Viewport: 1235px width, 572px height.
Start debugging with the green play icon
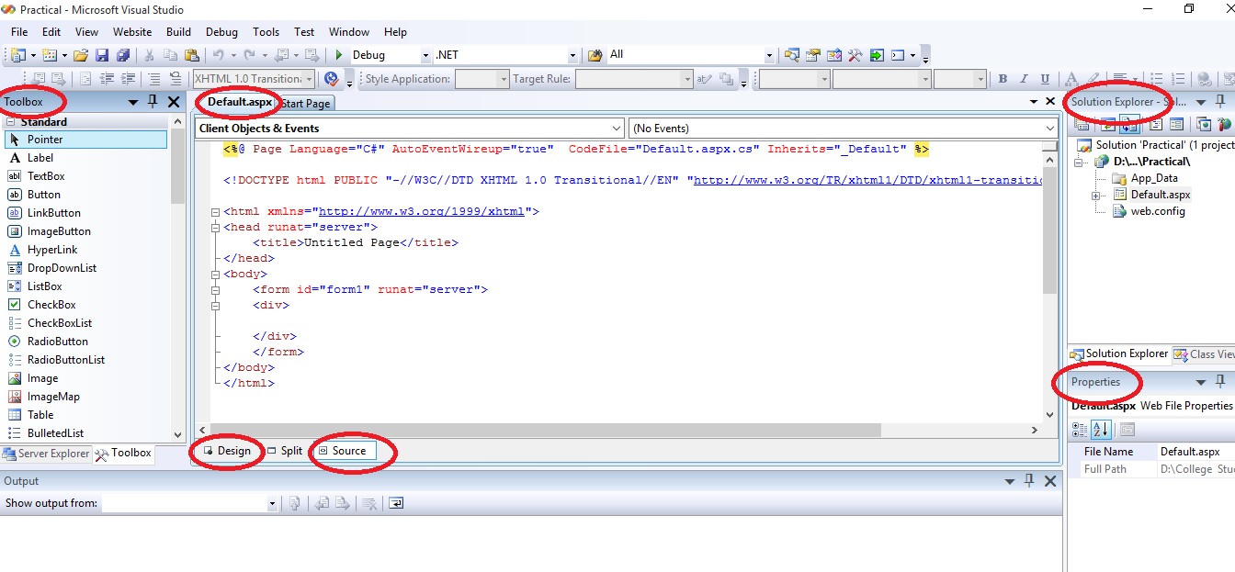pos(339,55)
